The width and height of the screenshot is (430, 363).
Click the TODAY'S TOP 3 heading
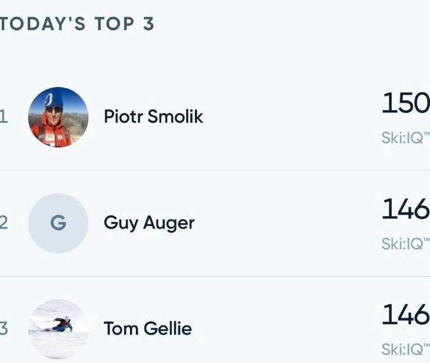pos(77,24)
